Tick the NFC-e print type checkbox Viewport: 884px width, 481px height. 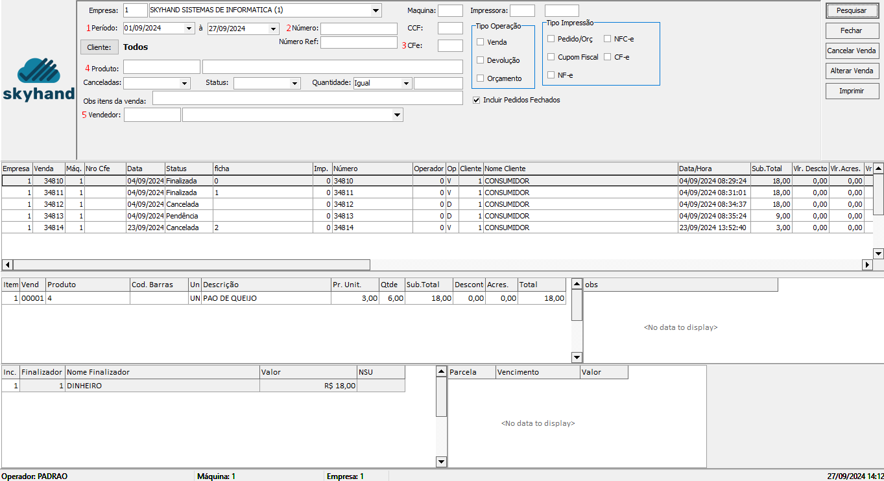tap(608, 39)
